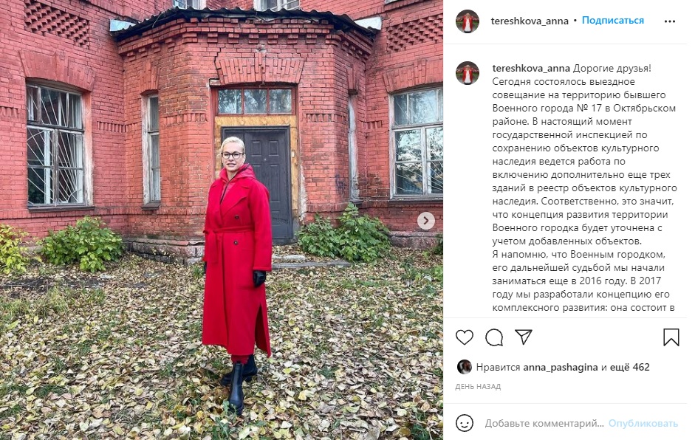Follow account via Подписаться
The width and height of the screenshot is (695, 440).
pyautogui.click(x=612, y=21)
